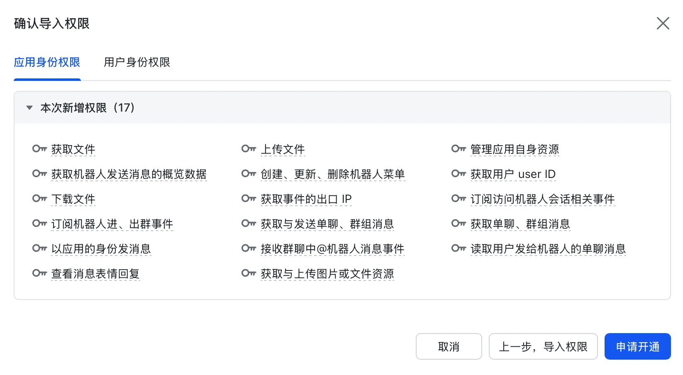683x375 pixels.
Task: Click the 读取用户发给机器人的单聊消息 permission
Action: coord(548,249)
